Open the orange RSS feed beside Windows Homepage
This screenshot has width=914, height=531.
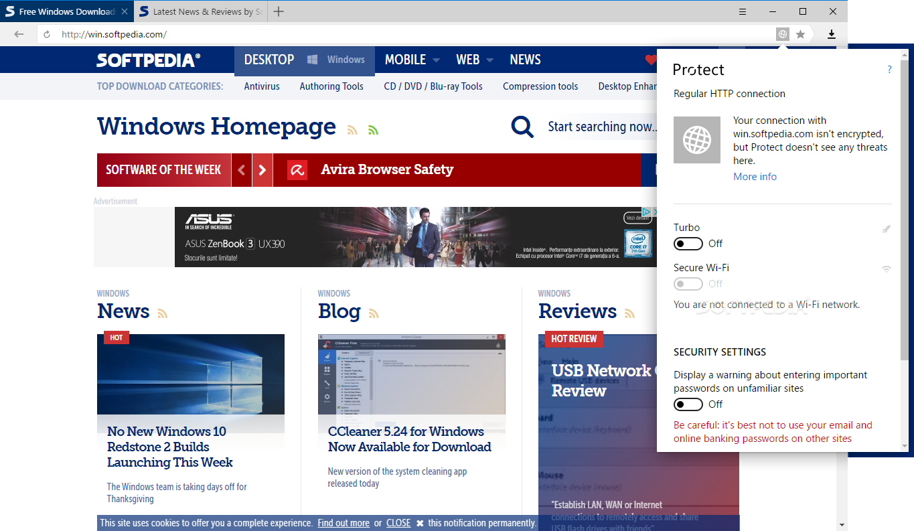352,130
